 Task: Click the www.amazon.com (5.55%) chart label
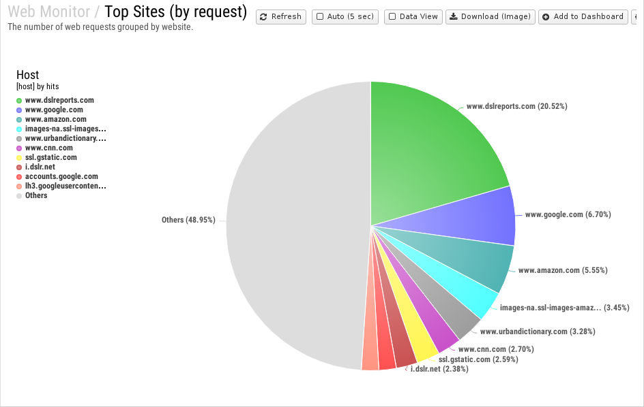(563, 270)
